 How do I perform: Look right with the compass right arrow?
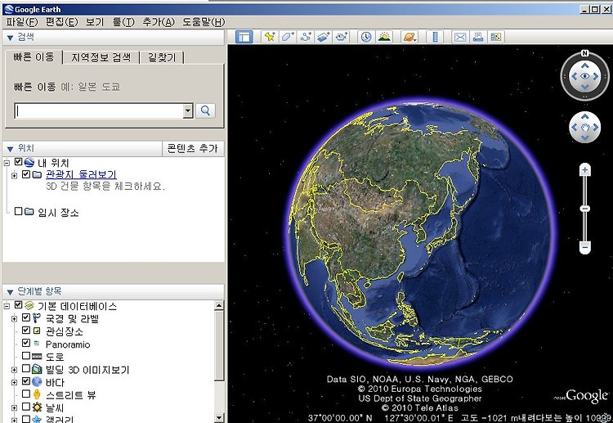[x=596, y=77]
